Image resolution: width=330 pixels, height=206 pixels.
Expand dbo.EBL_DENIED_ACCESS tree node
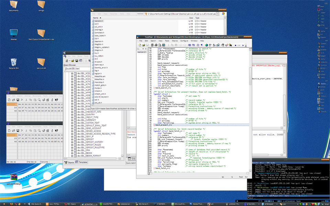click(x=72, y=131)
